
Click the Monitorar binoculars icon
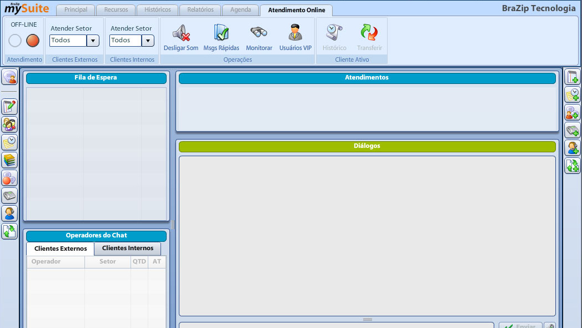[x=259, y=32]
